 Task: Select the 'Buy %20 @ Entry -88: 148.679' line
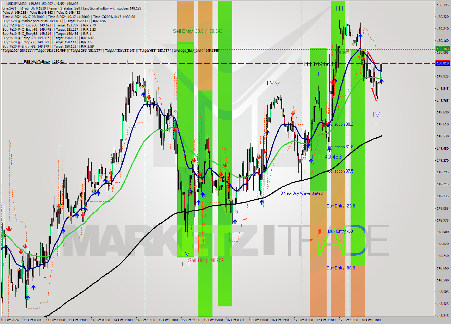pos(48,46)
